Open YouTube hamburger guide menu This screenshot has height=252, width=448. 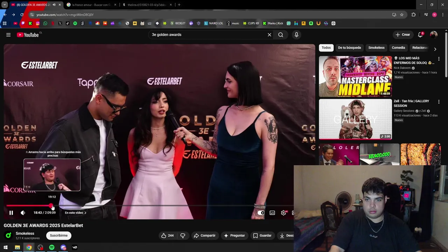8,35
